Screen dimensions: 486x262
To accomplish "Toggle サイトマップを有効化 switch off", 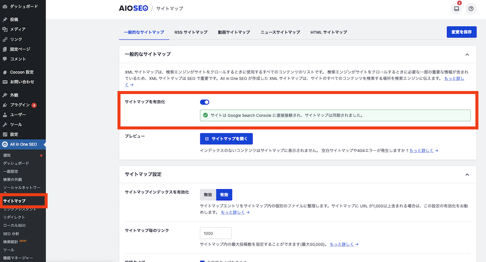I will [x=205, y=102].
